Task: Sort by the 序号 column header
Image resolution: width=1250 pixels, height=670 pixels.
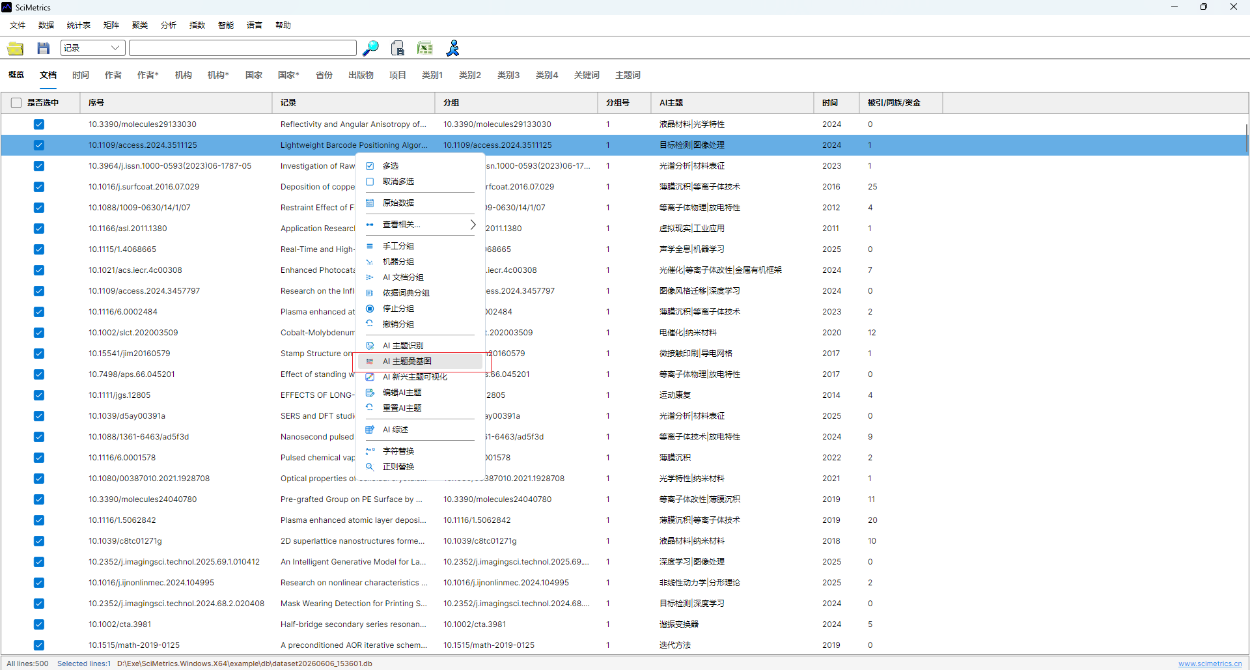Action: (x=176, y=103)
